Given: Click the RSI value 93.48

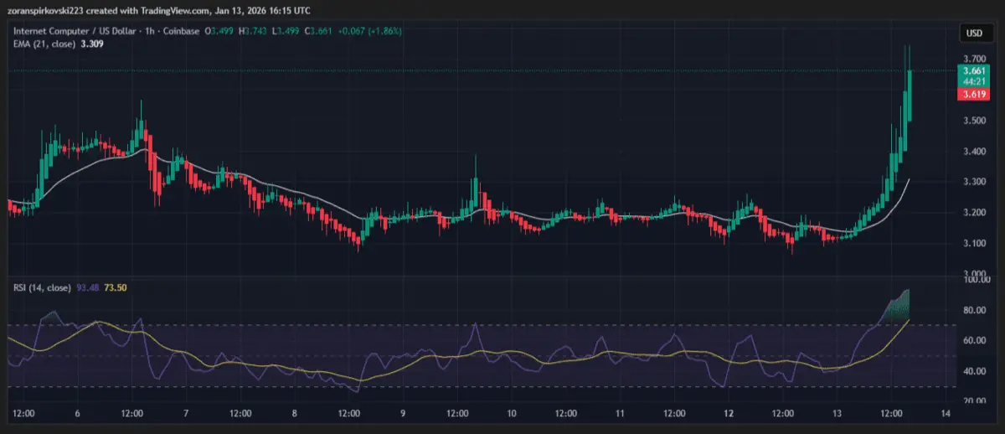Looking at the screenshot, I should (x=88, y=289).
